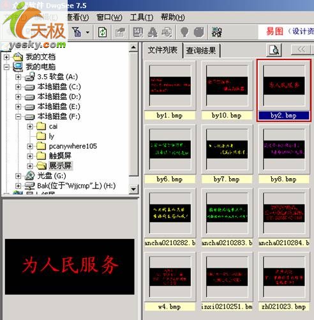Image resolution: width=314 pixels, height=320 pixels.
Task: Open the 工具(T) menu
Action: pyautogui.click(x=142, y=17)
